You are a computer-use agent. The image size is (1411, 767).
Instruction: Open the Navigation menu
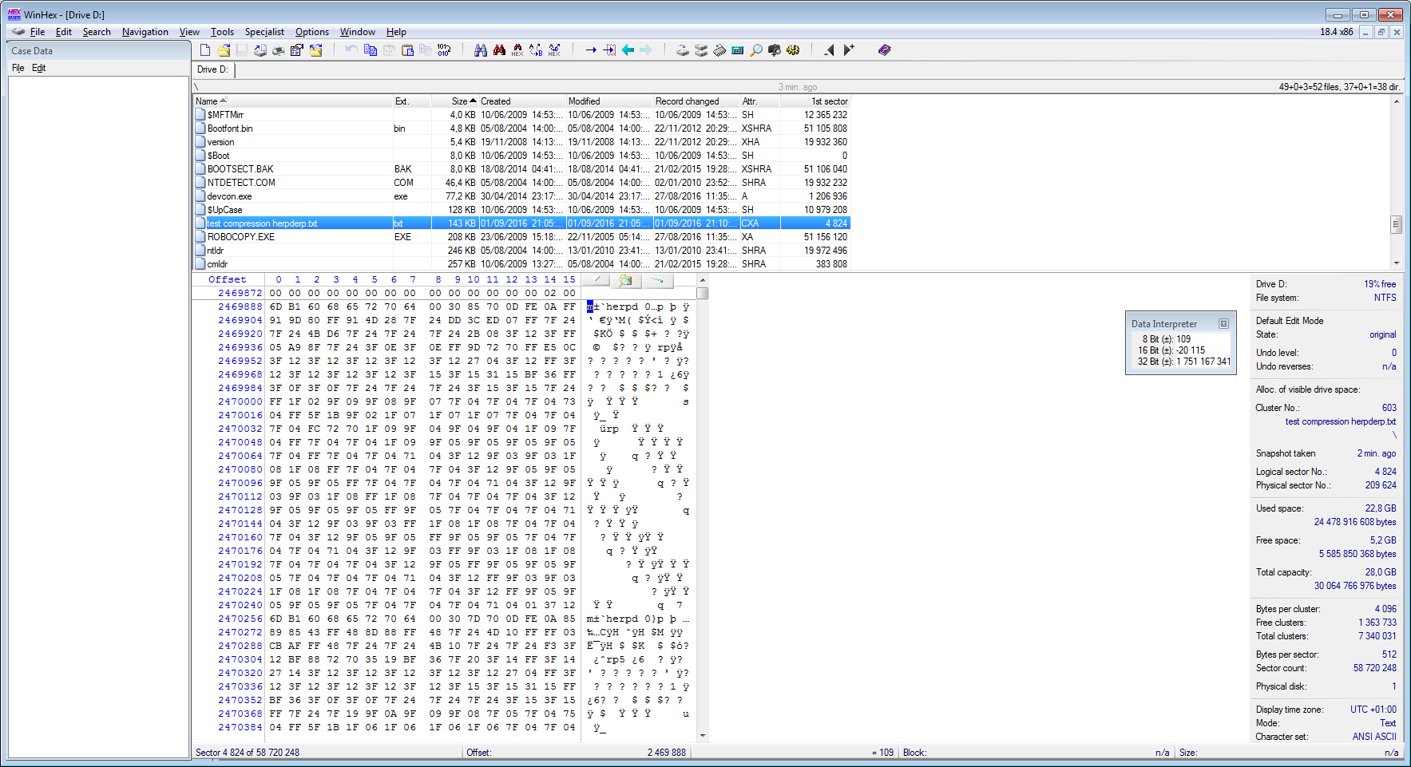(x=145, y=32)
